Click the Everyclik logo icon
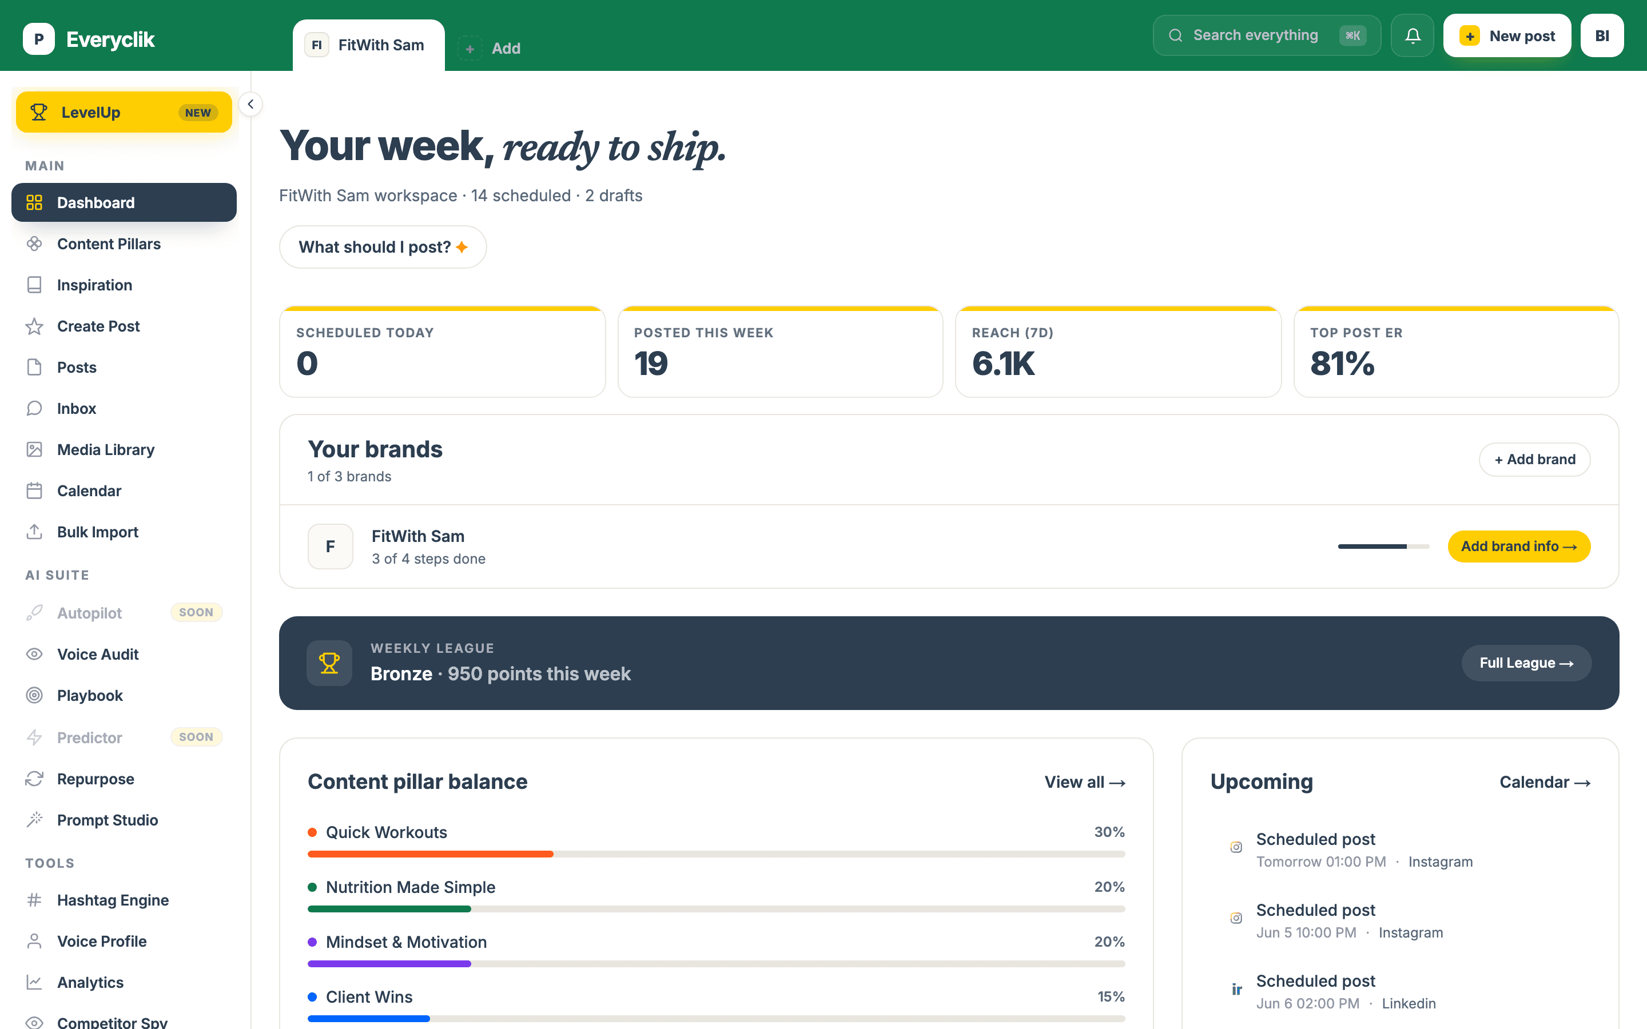1647x1029 pixels. coord(39,39)
